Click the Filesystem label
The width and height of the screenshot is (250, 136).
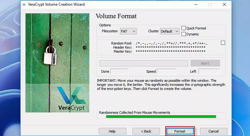click(x=110, y=31)
